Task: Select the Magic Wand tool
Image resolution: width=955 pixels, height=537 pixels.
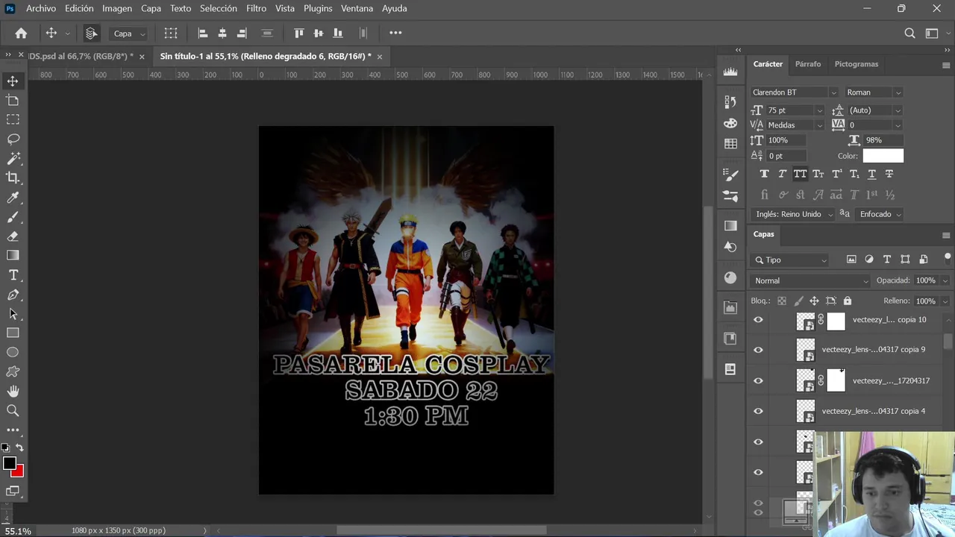Action: click(13, 158)
